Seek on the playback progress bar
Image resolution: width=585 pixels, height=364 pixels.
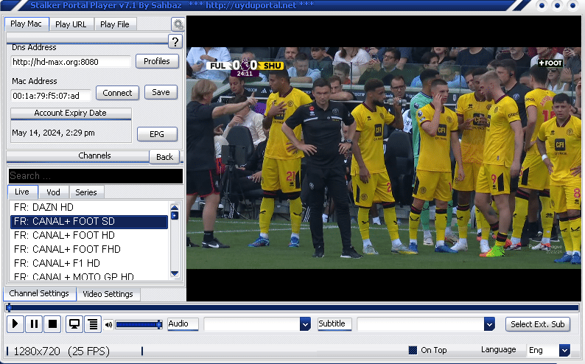(x=292, y=308)
